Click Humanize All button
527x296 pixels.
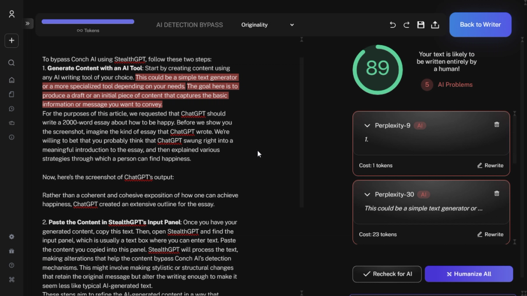pos(469,274)
